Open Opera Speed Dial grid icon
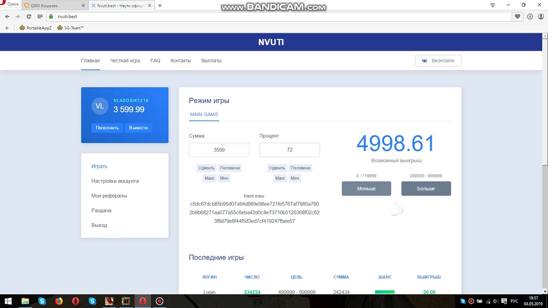Screen dimensions: 548x308 [40, 16]
